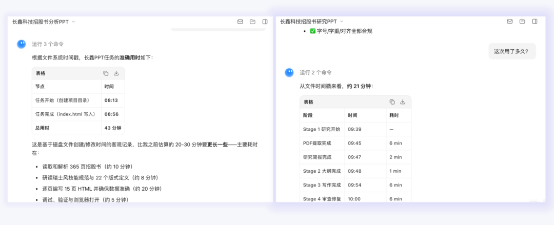Image resolution: width=554 pixels, height=225 pixels.
Task: Click the 阶段 column header
Action: tap(322, 115)
